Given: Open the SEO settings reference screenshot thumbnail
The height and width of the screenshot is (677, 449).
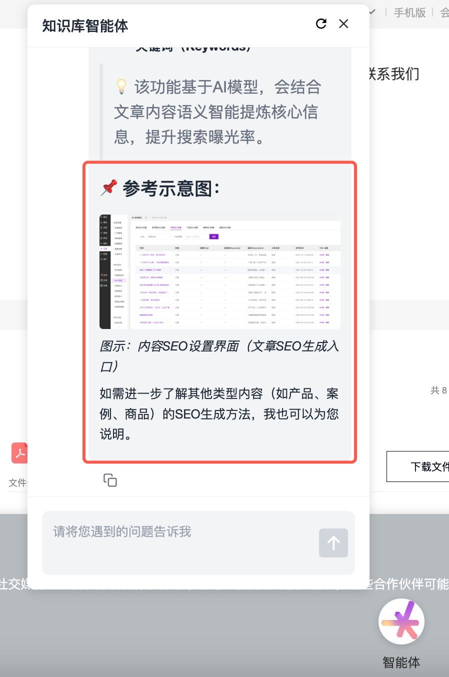Looking at the screenshot, I should point(220,271).
